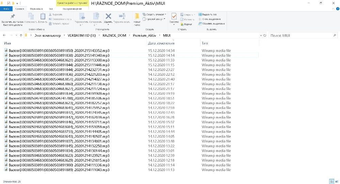Open Этот компьютер in the breadcrumb
340x184 pixels.
coord(48,35)
